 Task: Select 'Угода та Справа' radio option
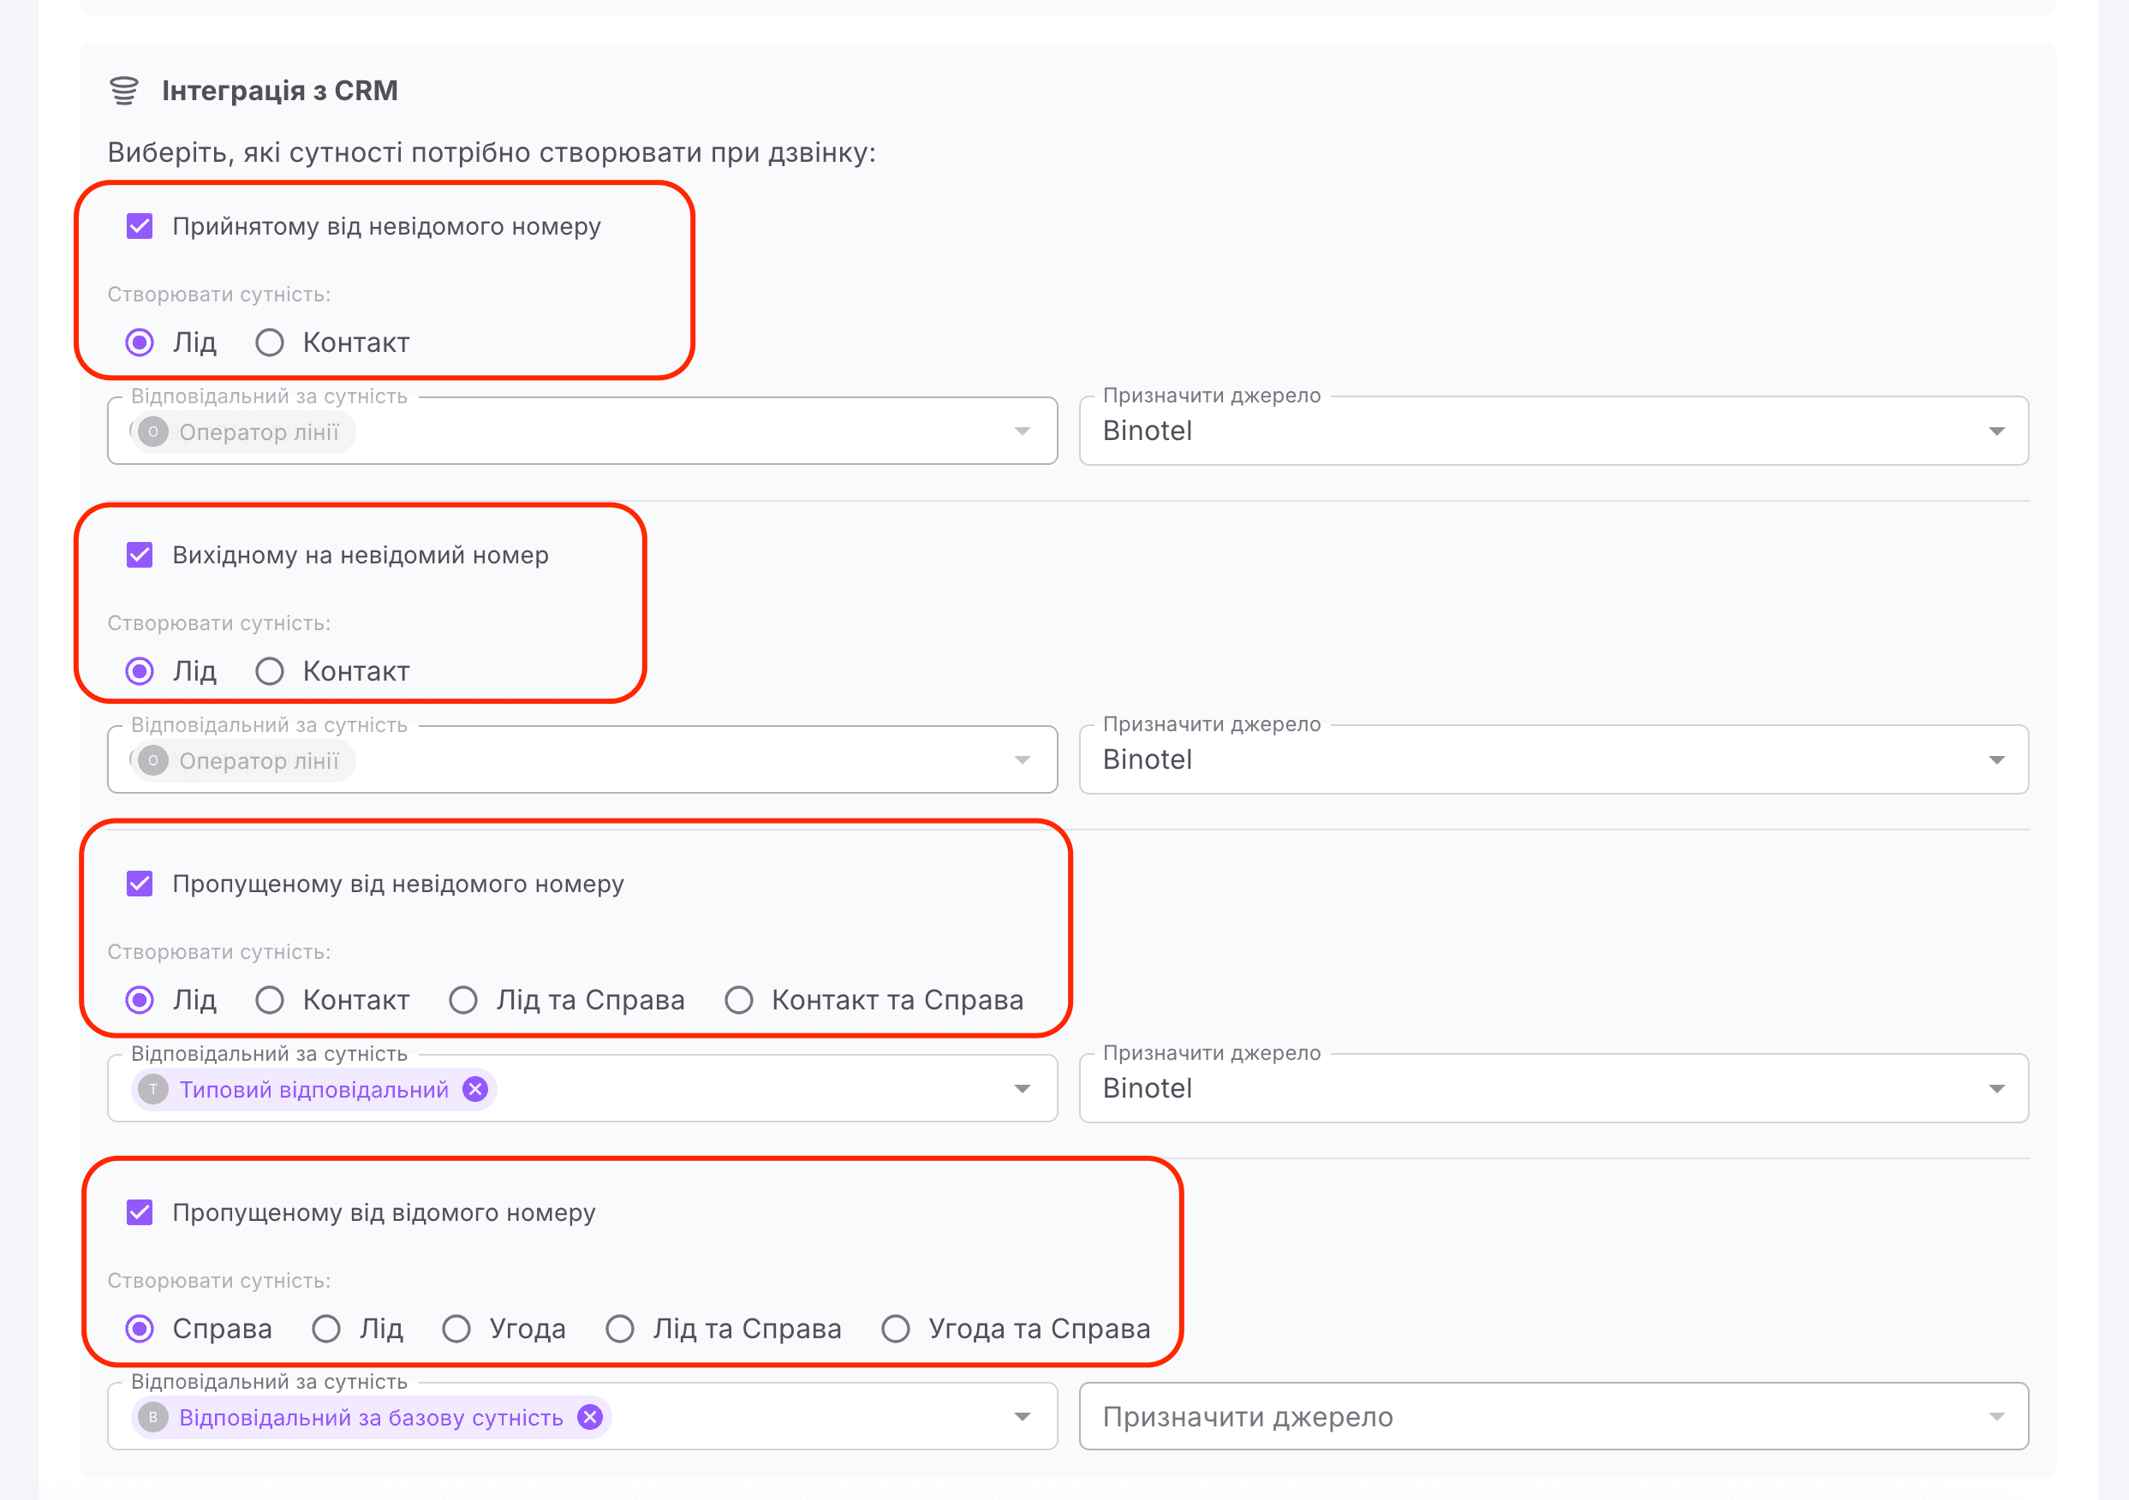(896, 1329)
